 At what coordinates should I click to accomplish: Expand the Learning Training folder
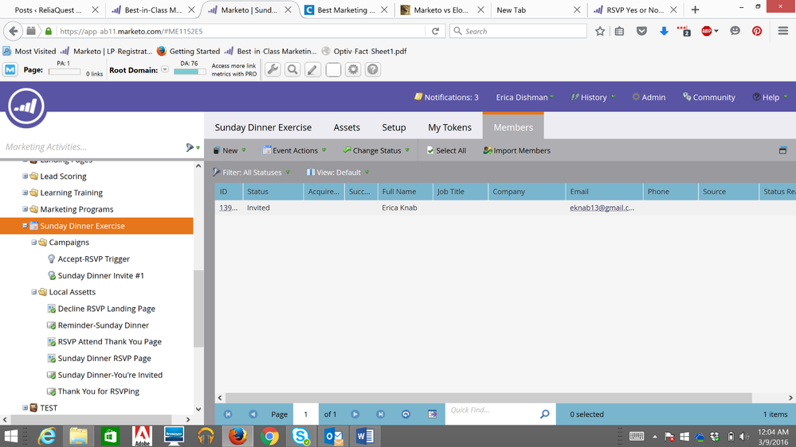click(x=25, y=192)
